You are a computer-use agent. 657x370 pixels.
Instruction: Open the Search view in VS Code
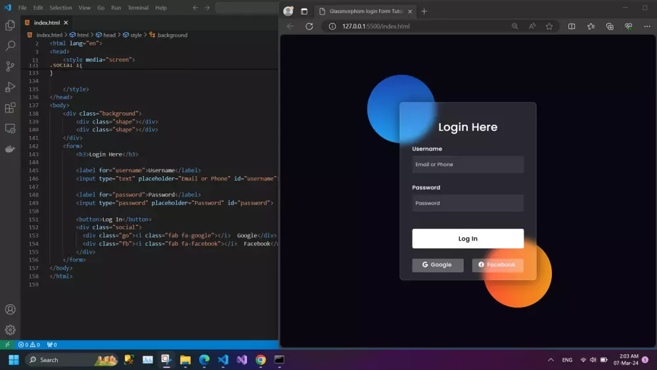[x=10, y=45]
